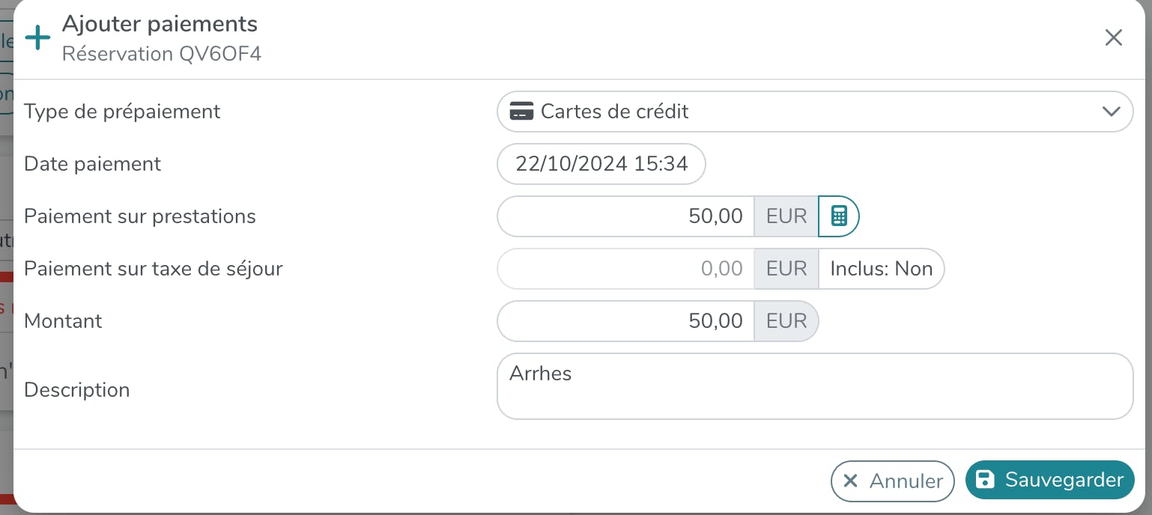This screenshot has height=515, width=1152.
Task: Click the Réservation QV6OF4 subtitle
Action: coord(162,54)
